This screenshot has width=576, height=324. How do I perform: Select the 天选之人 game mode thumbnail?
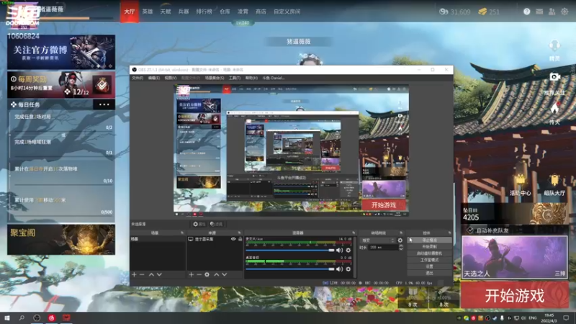(514, 257)
